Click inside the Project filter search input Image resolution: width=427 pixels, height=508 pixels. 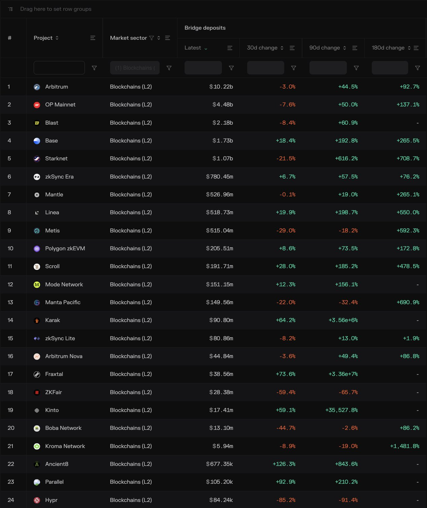[x=59, y=68]
